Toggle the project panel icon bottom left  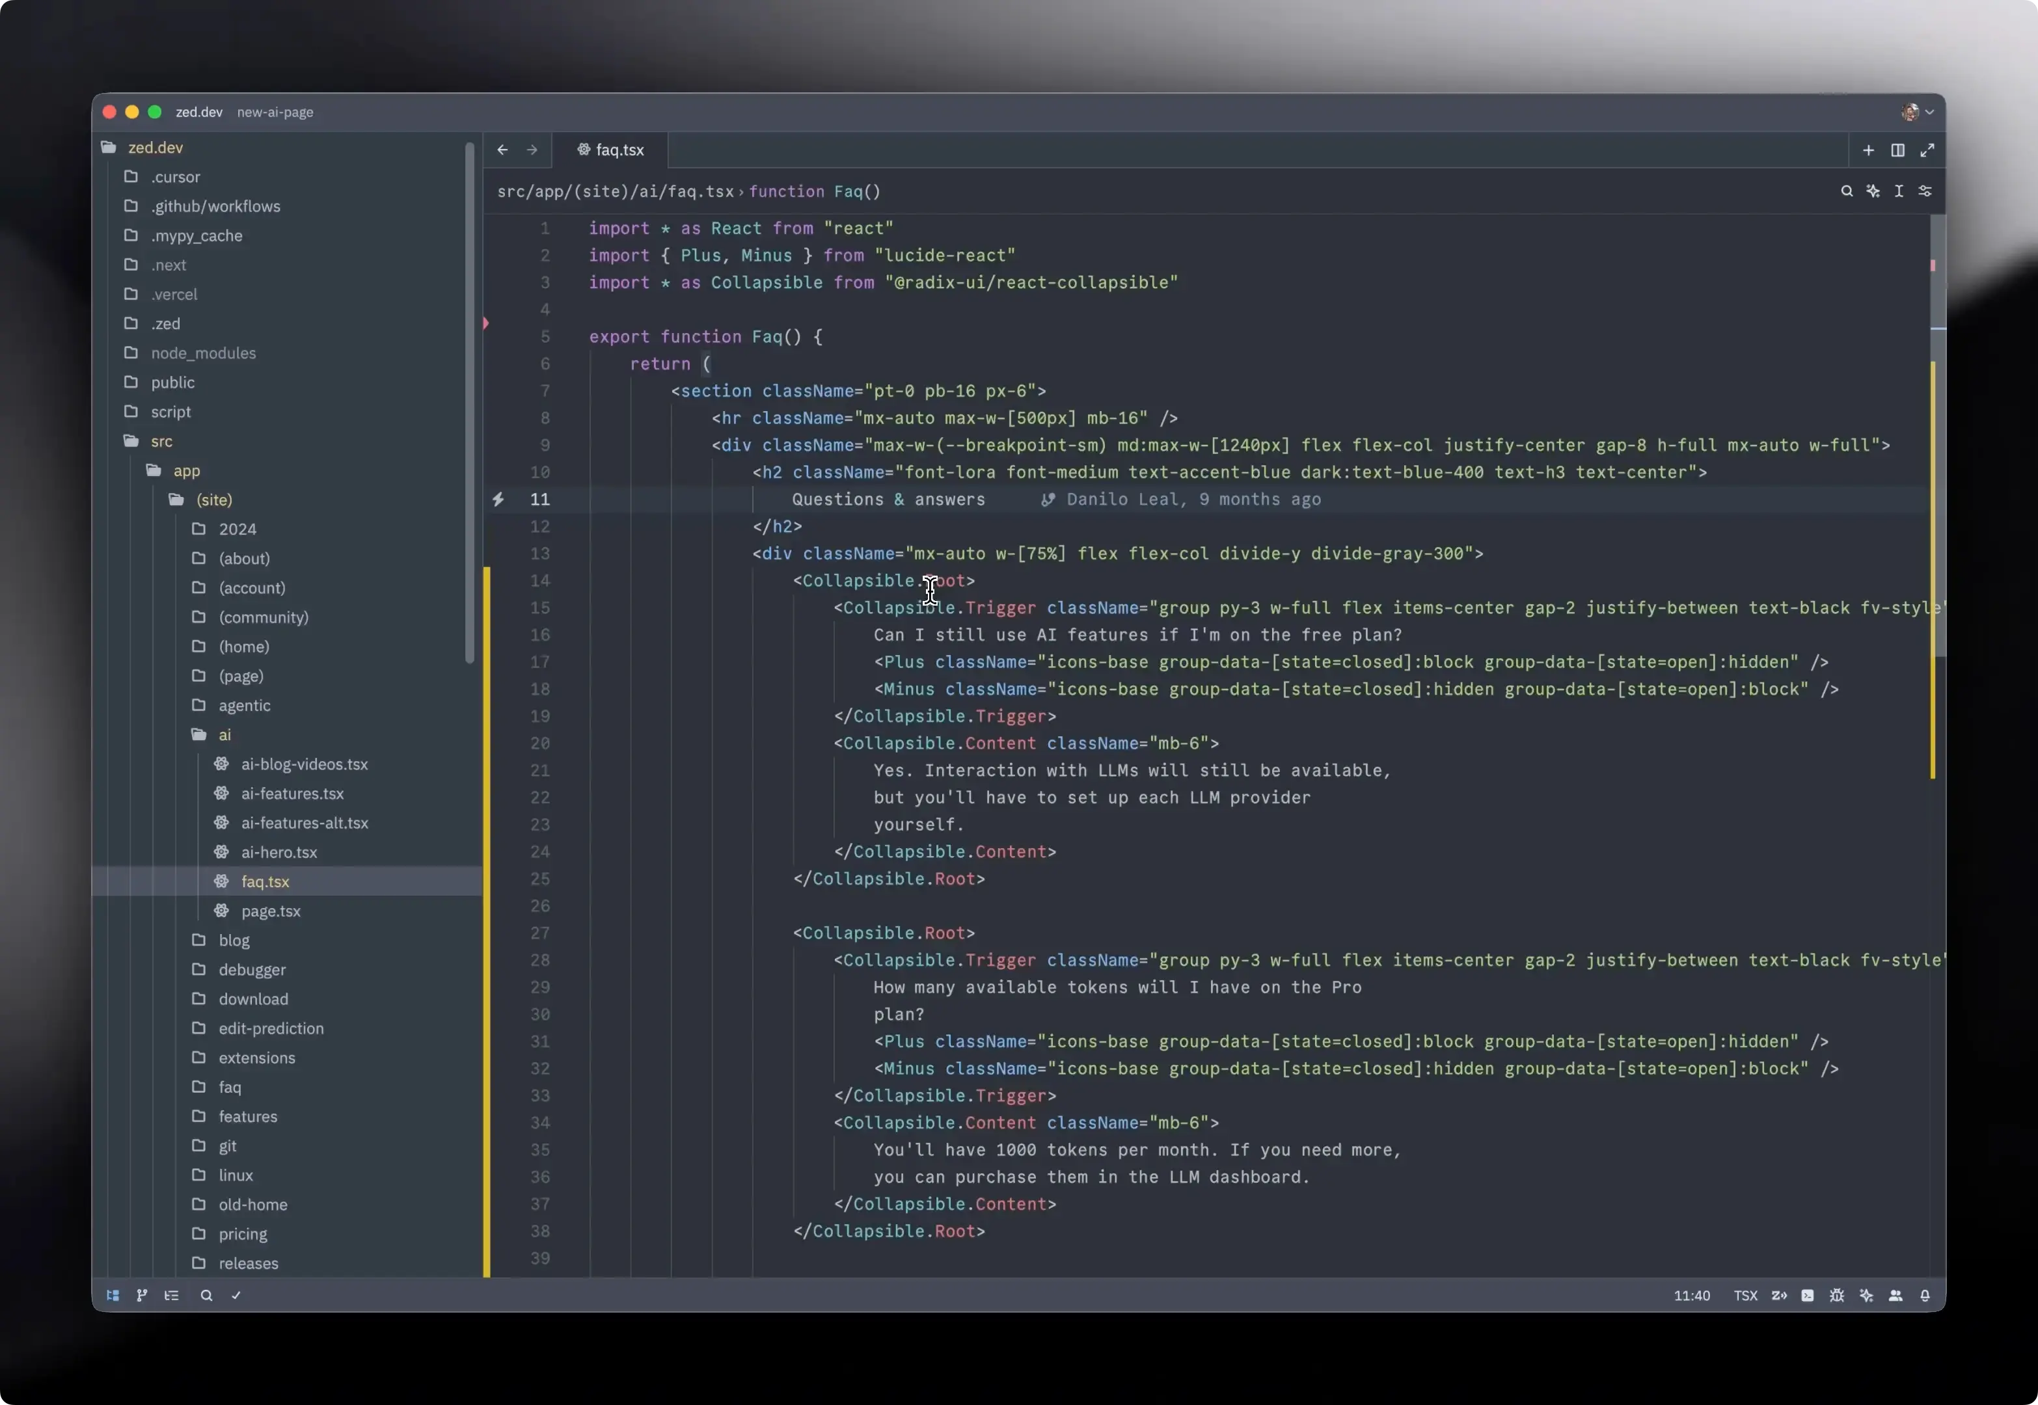pyautogui.click(x=113, y=1295)
